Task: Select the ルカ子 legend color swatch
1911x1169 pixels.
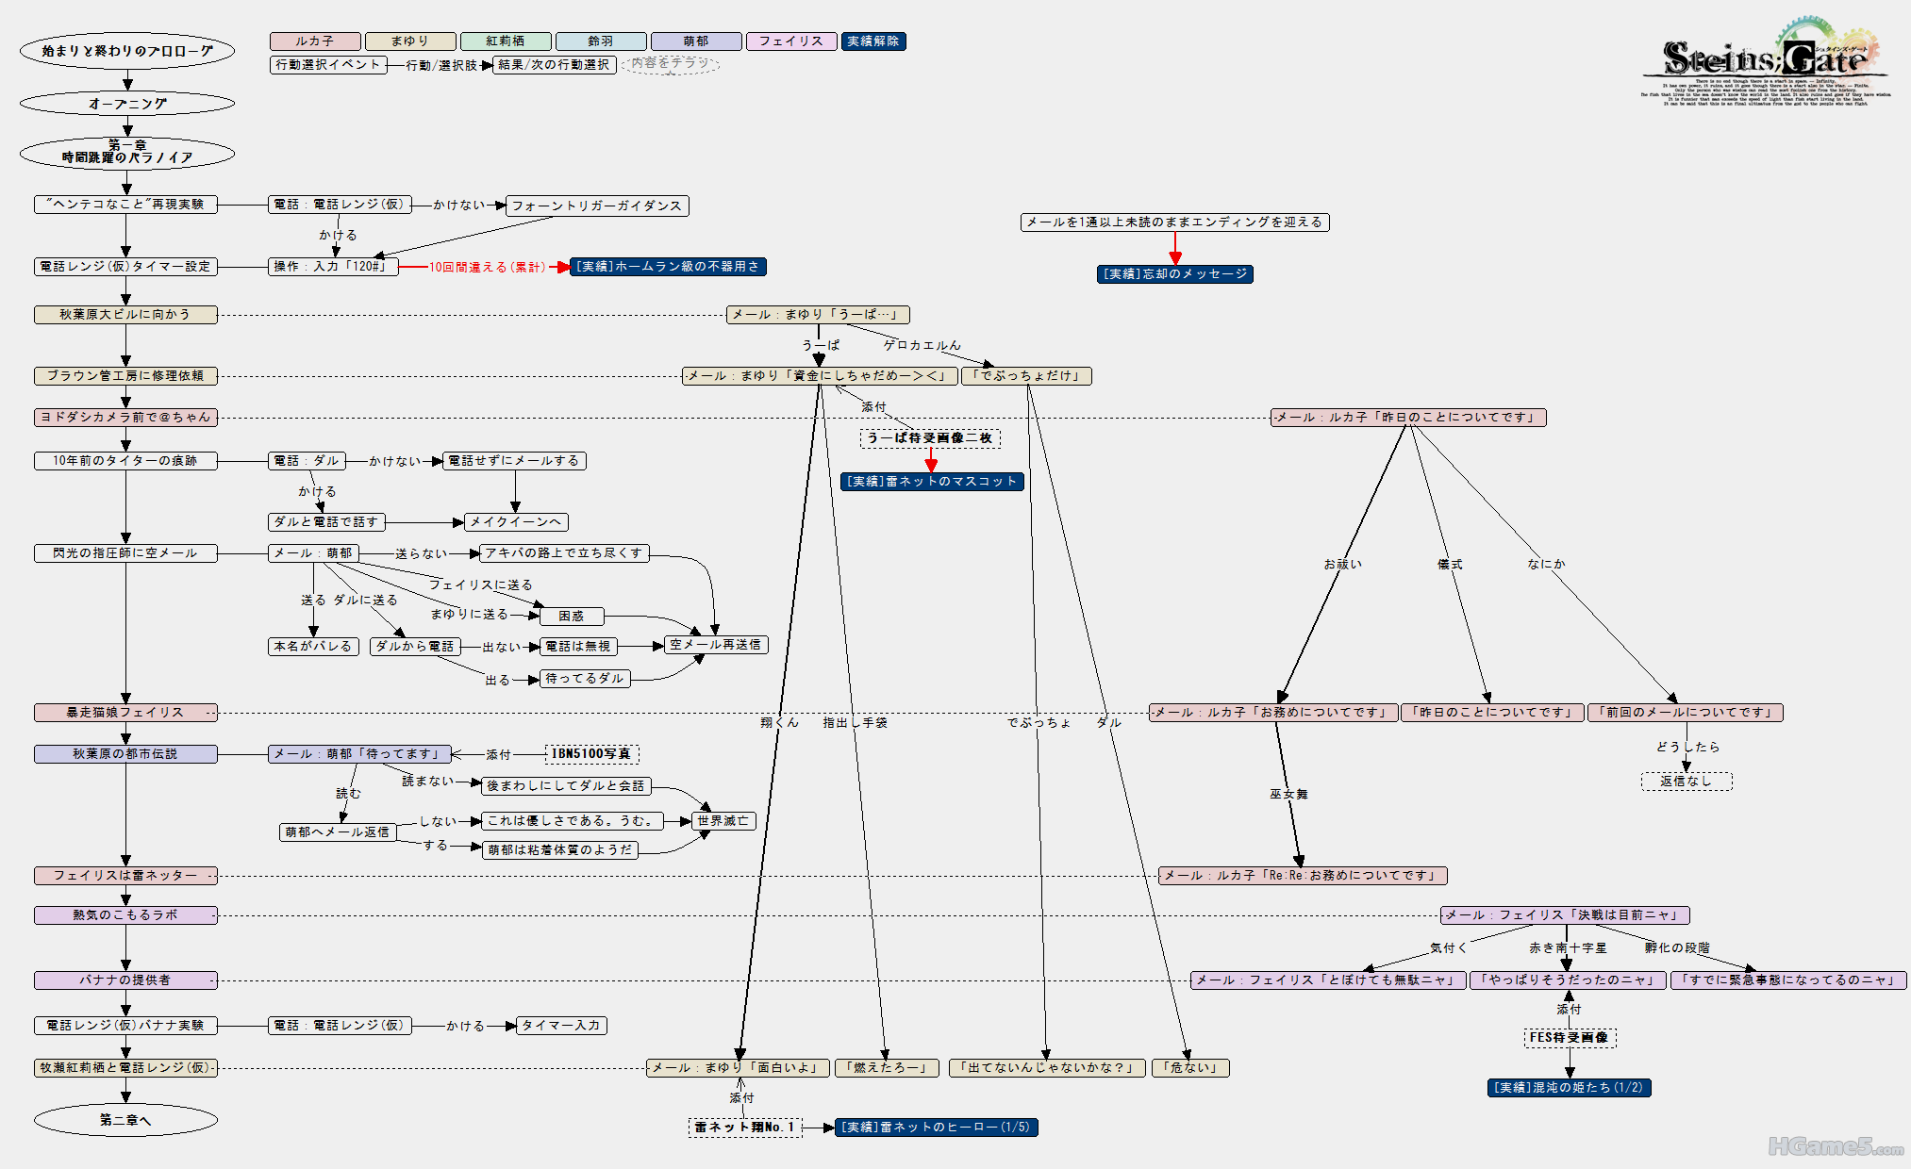Action: tap(315, 41)
